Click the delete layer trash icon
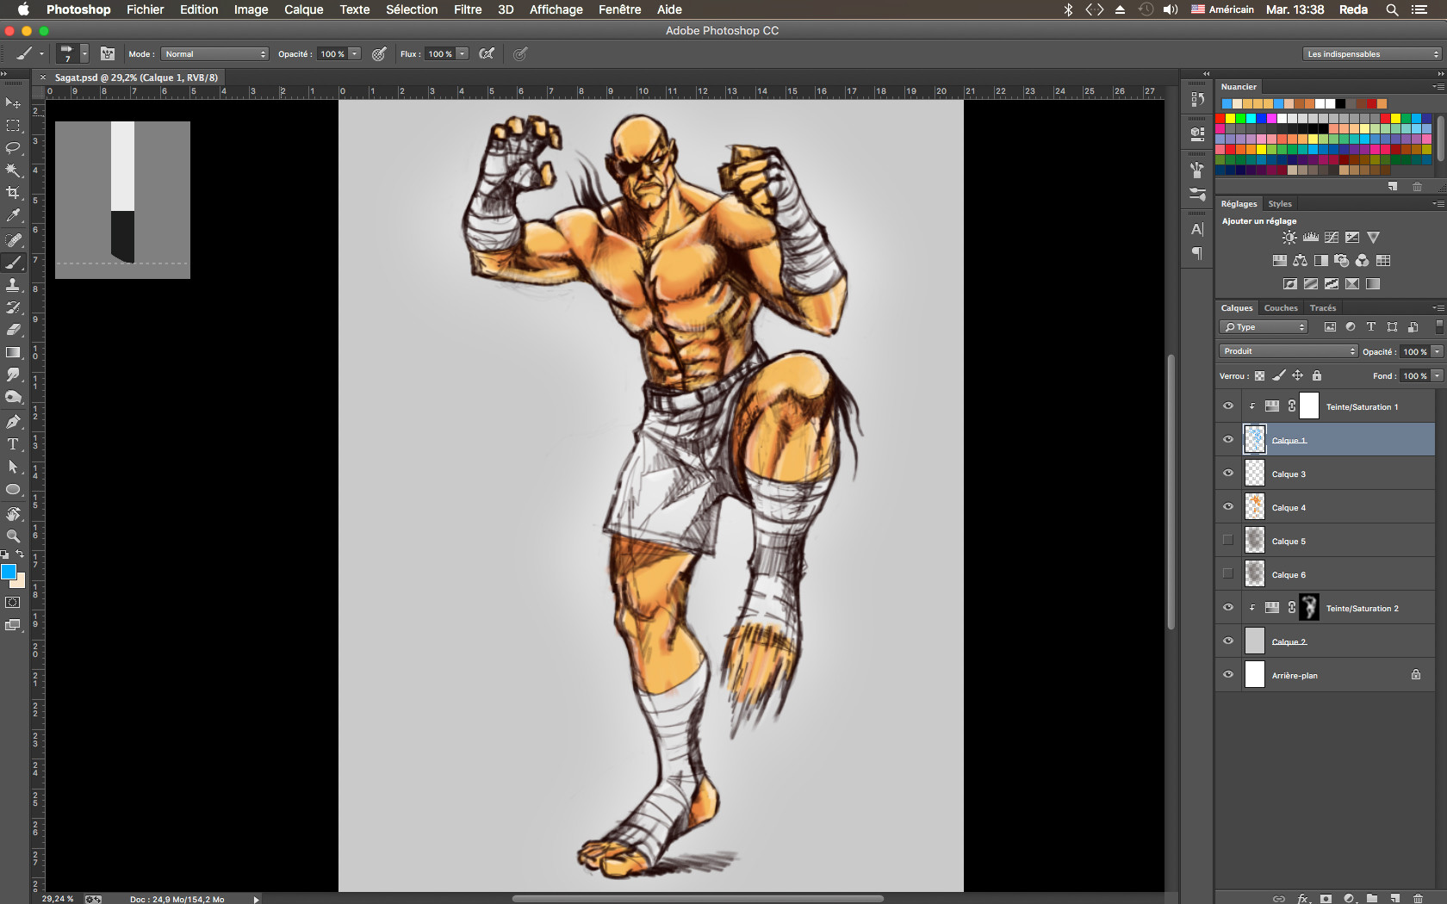1447x904 pixels. (1418, 898)
